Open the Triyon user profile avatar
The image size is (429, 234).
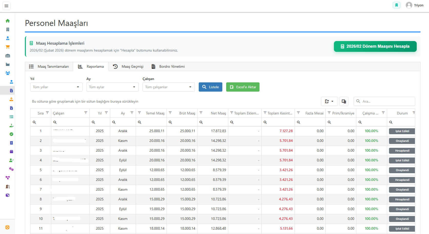click(x=409, y=5)
